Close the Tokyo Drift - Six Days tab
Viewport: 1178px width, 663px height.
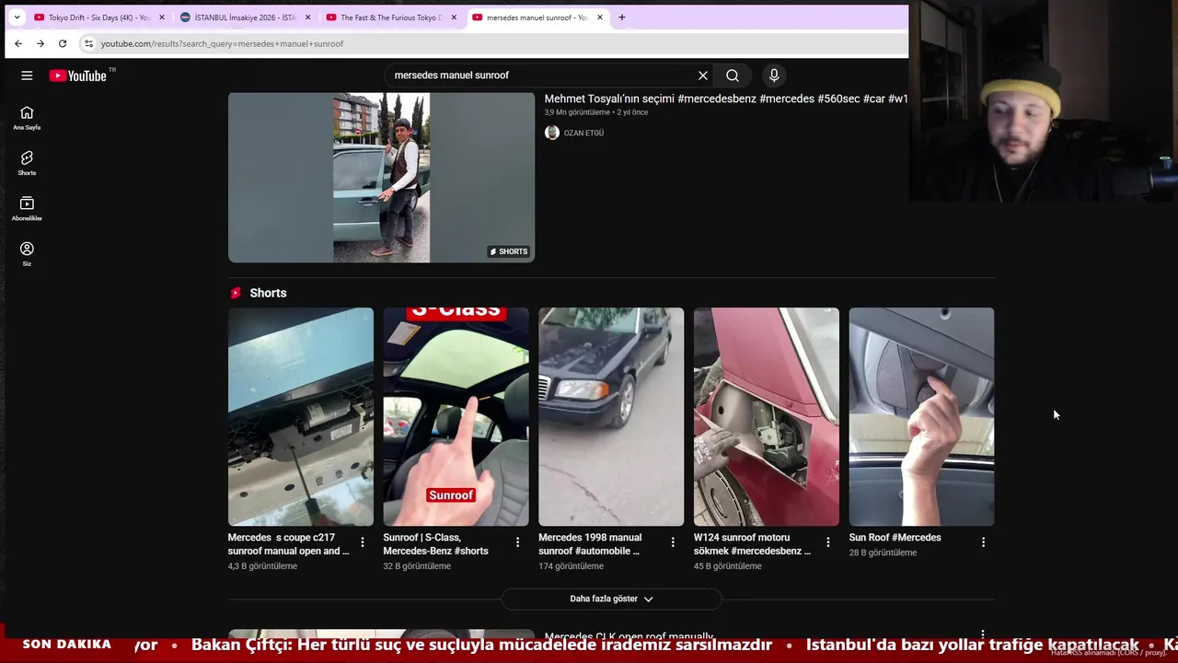[162, 17]
